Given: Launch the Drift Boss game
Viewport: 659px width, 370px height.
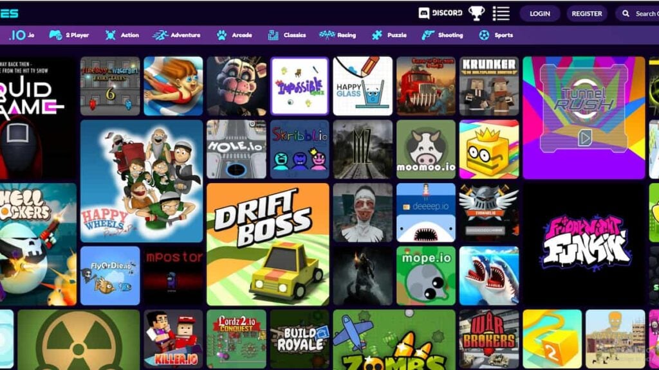Looking at the screenshot, I should (x=268, y=244).
